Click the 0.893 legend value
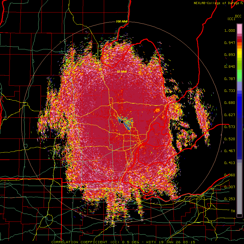The height and width of the screenshot is (244, 244). (230, 54)
